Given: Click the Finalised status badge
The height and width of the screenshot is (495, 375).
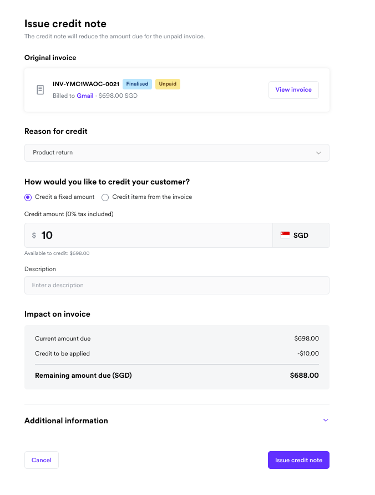Looking at the screenshot, I should (137, 84).
